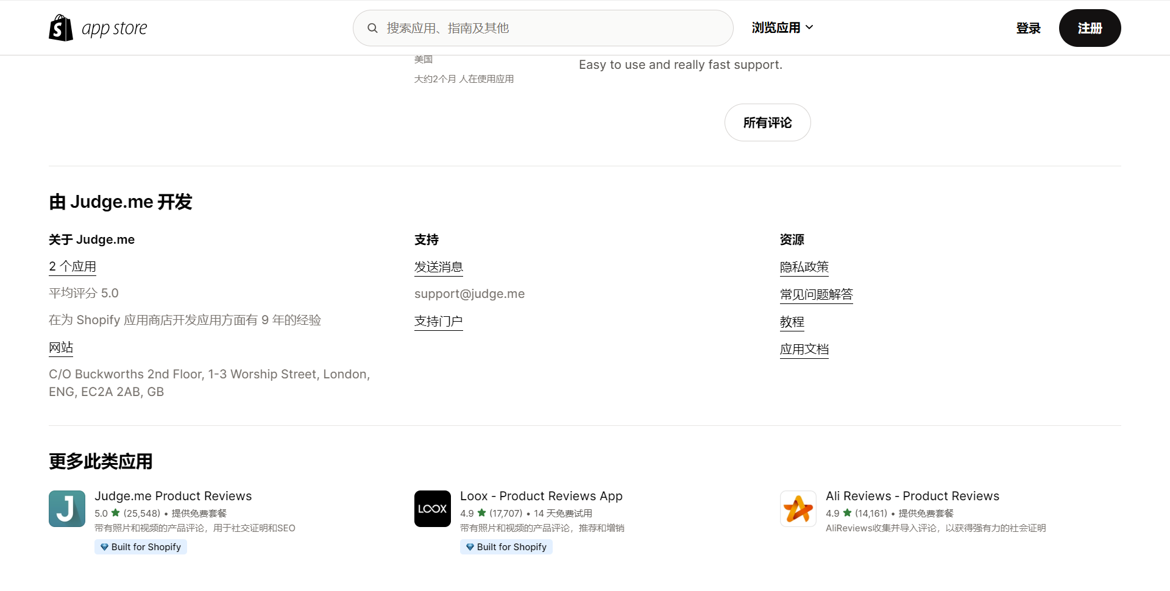
Task: Click the 发送消息 link
Action: (x=439, y=267)
